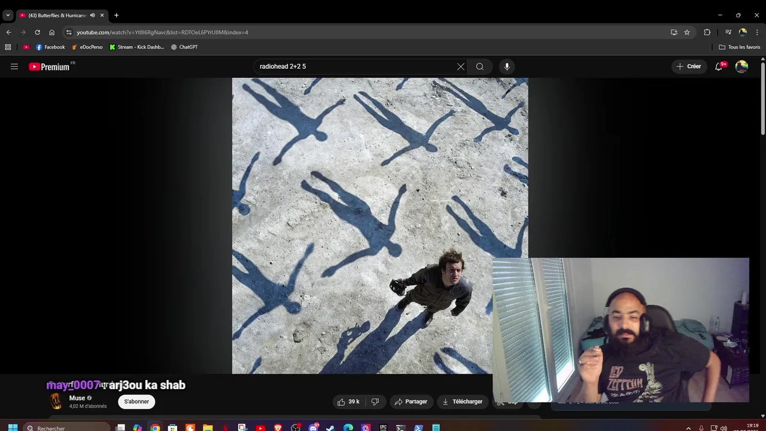Like the video (39 k)
766x431 pixels.
pos(348,402)
